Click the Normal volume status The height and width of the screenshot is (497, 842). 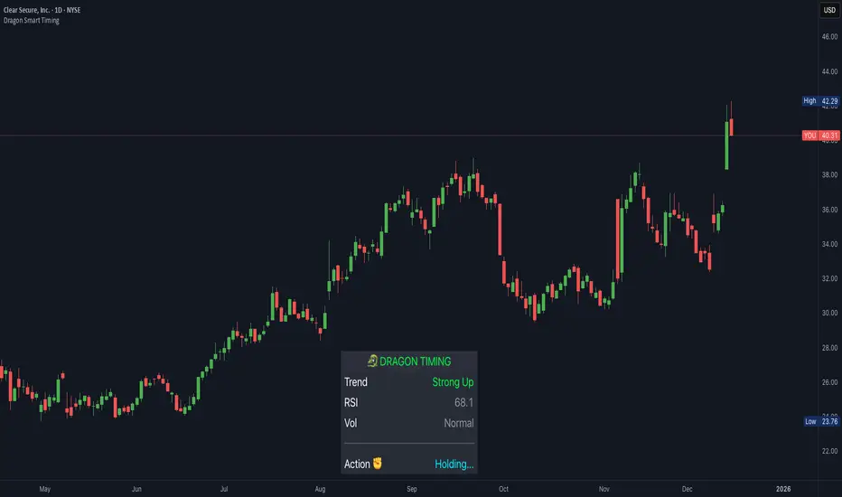(458, 423)
